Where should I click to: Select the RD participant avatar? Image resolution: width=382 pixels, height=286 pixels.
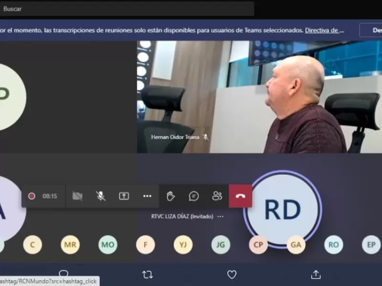(283, 210)
